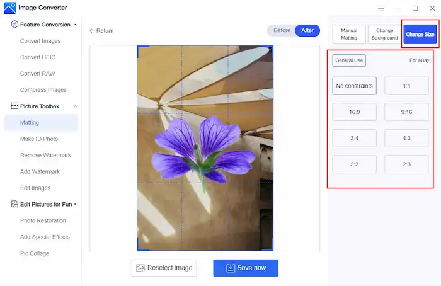This screenshot has width=441, height=286.
Task: Switch to For eBay size presets
Action: coord(419,60)
